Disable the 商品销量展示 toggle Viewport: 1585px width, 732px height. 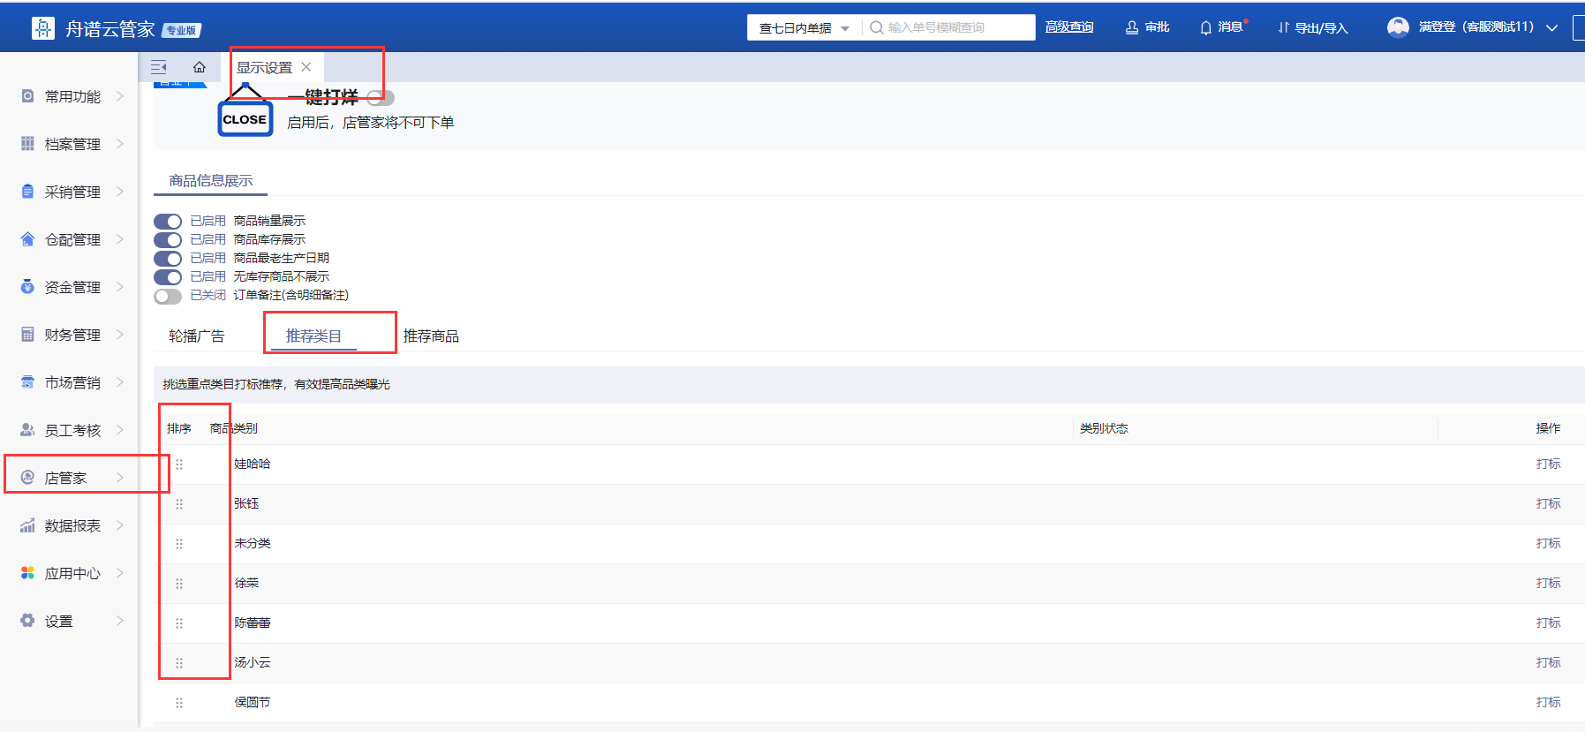point(168,222)
